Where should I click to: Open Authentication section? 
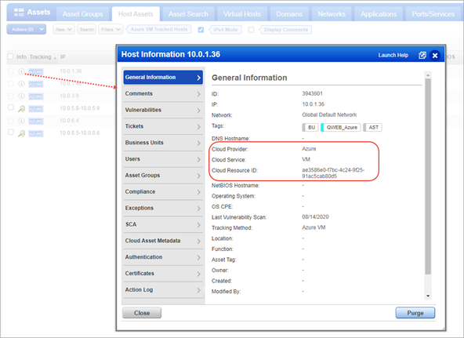click(x=163, y=257)
